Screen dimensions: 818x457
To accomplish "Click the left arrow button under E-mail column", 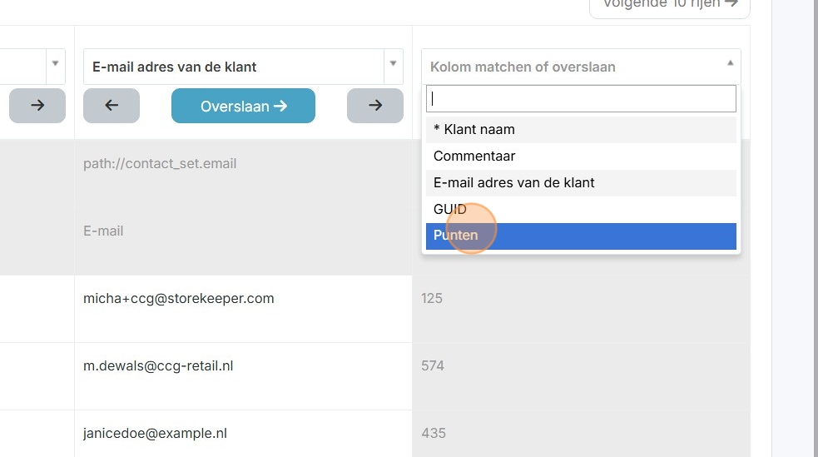I will point(112,106).
